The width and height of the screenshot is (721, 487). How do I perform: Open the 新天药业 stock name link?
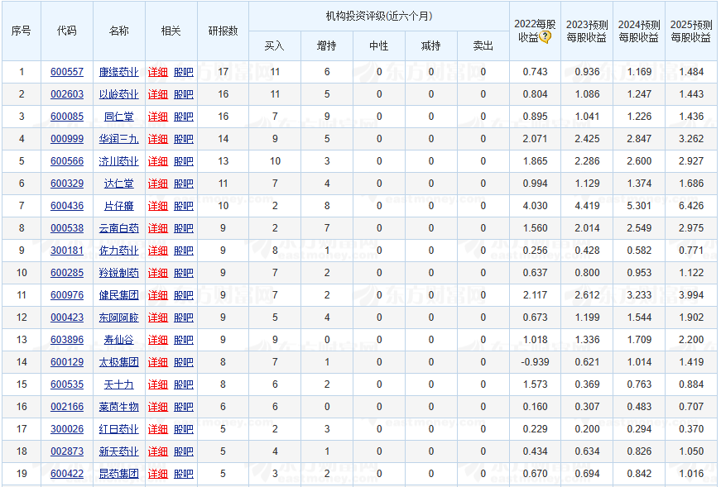tap(118, 451)
